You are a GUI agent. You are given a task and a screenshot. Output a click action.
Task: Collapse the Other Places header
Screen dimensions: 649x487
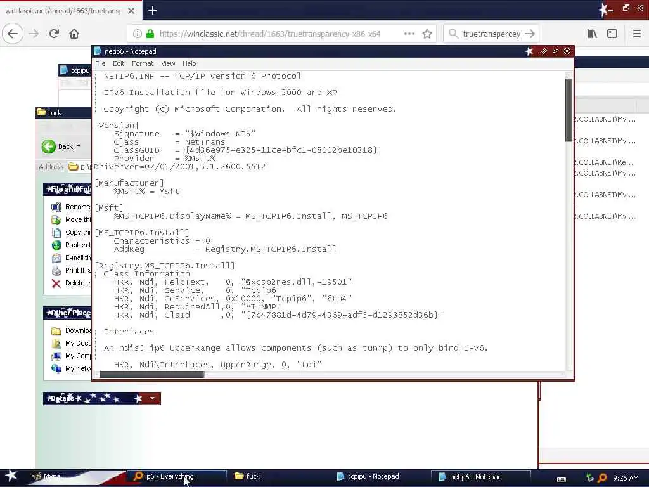67,313
